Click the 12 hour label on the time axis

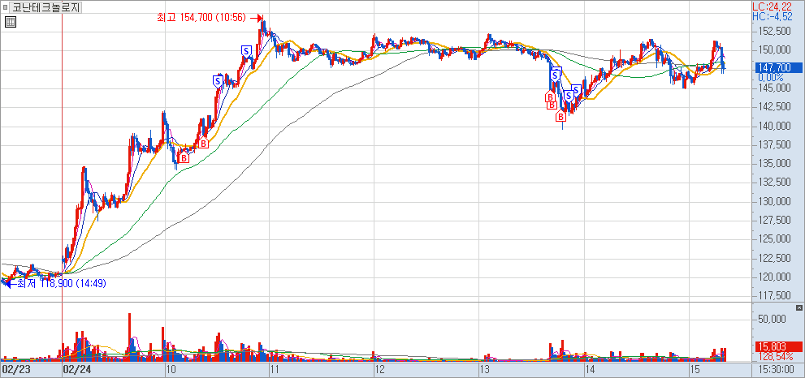point(380,370)
